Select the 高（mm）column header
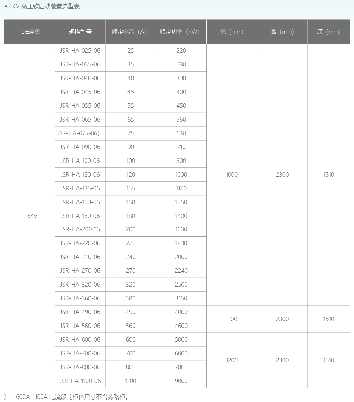The height and width of the screenshot is (402, 354). point(282,32)
